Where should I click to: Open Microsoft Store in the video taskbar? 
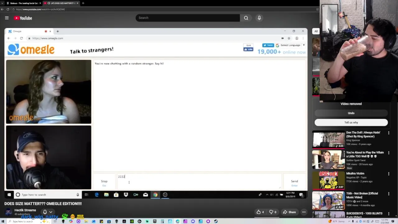click(x=116, y=195)
